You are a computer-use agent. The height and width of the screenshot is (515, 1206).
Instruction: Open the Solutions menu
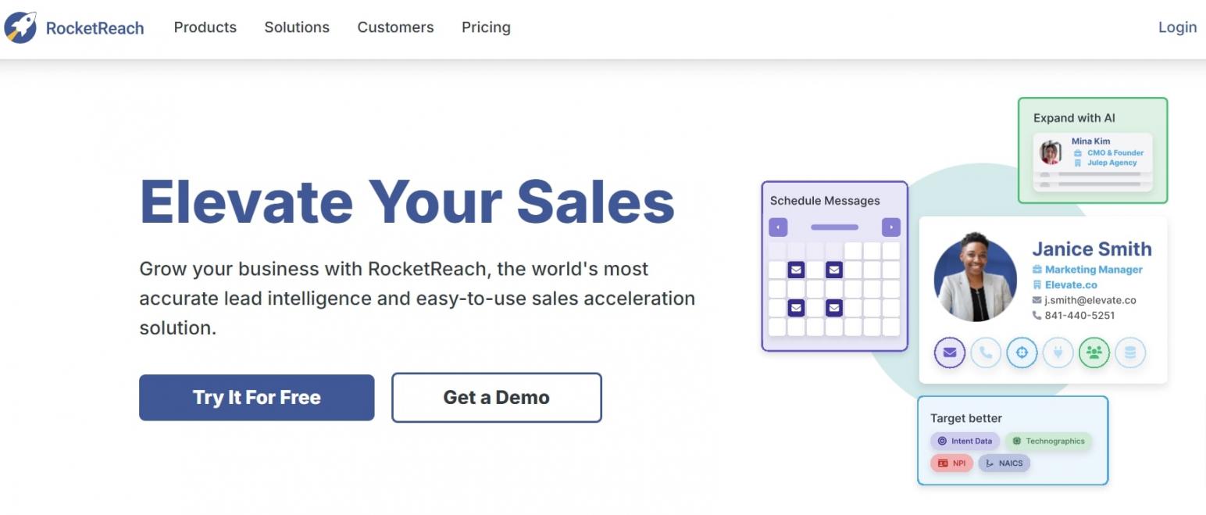pos(297,27)
